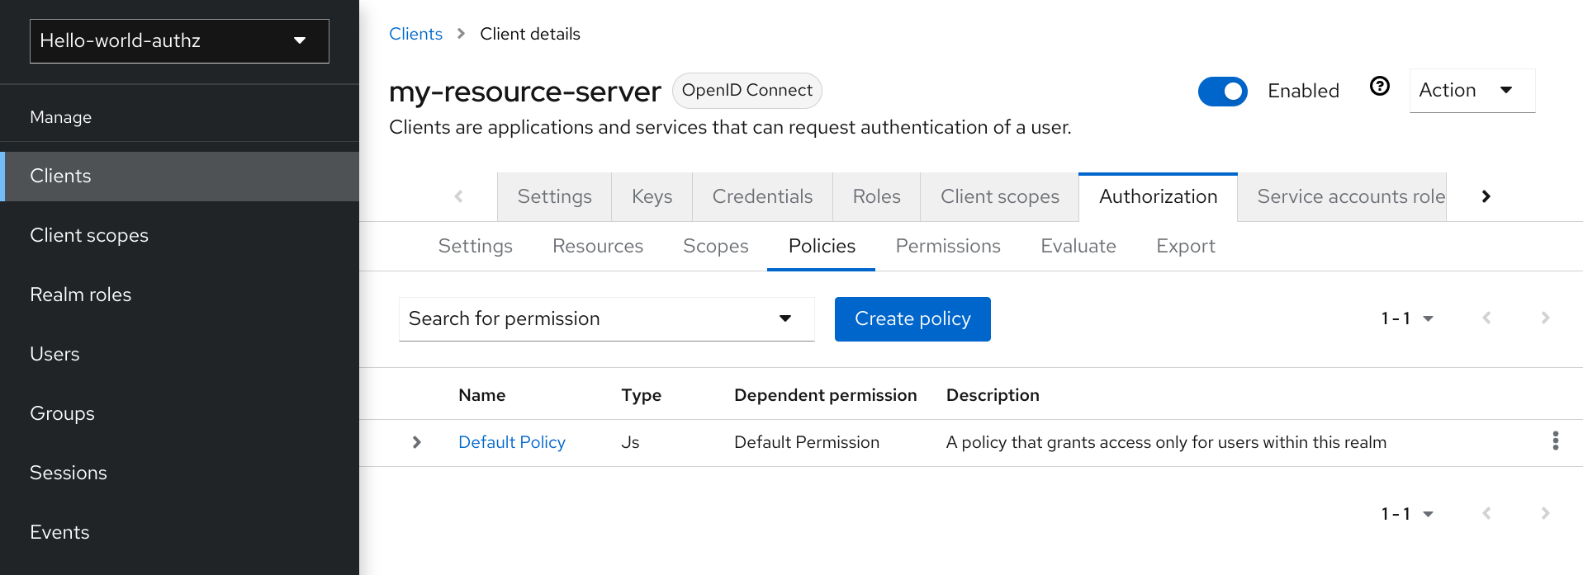Viewport: 1583px width, 575px height.
Task: Follow the Clients breadcrumb link
Action: pos(415,34)
